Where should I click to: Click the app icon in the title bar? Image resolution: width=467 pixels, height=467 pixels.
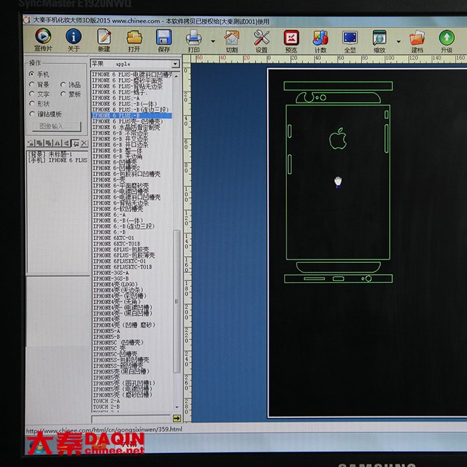tap(27, 20)
